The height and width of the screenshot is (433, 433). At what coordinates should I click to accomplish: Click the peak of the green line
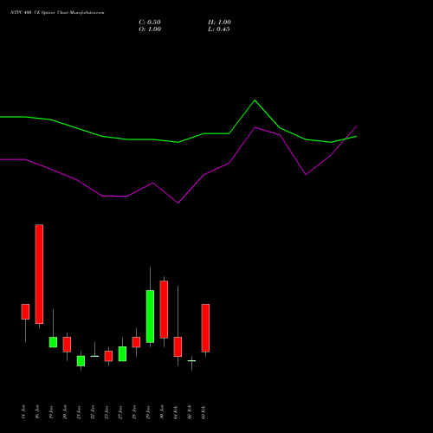255,100
